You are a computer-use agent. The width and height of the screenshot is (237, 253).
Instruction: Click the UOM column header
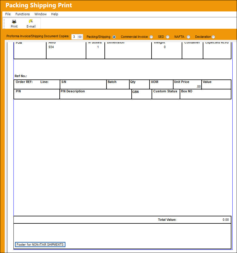tap(154, 82)
